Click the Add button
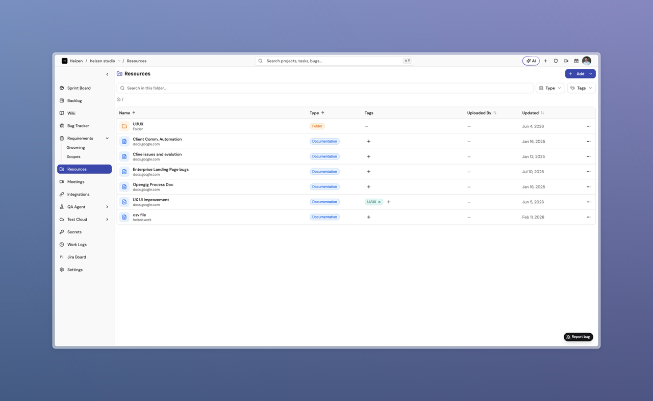This screenshot has width=653, height=401. pos(576,74)
